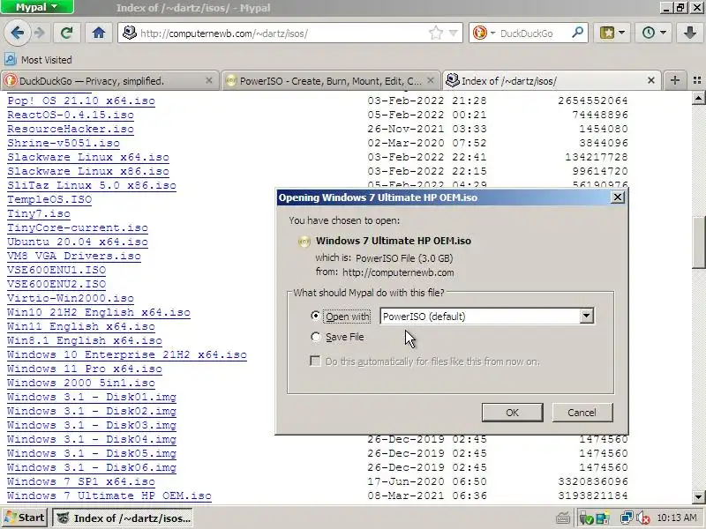Image resolution: width=706 pixels, height=529 pixels.
Task: Open the Home page icon
Action: (x=99, y=33)
